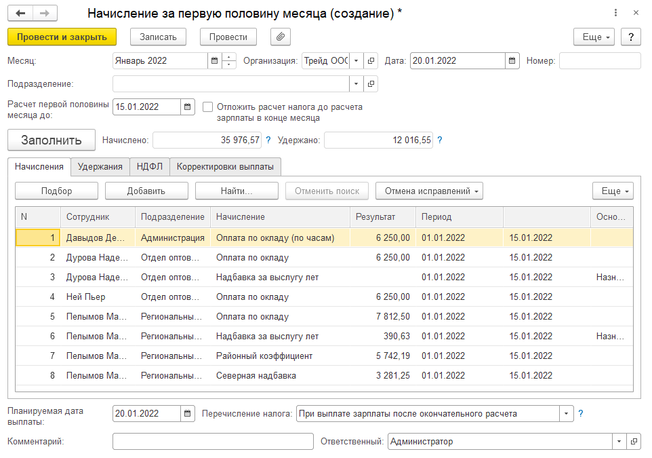Enable Отложить расчет налога checkbox
The width and height of the screenshot is (652, 458).
coord(208,107)
